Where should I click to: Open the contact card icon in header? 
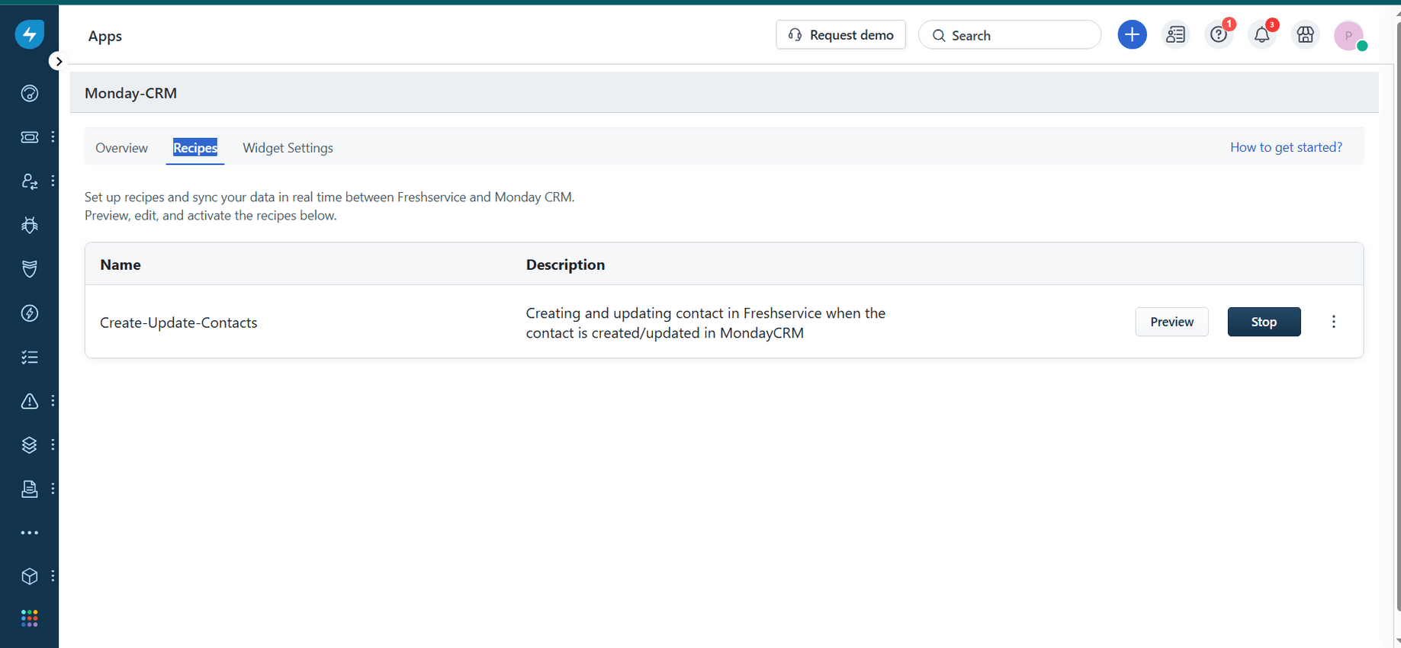tap(1175, 35)
